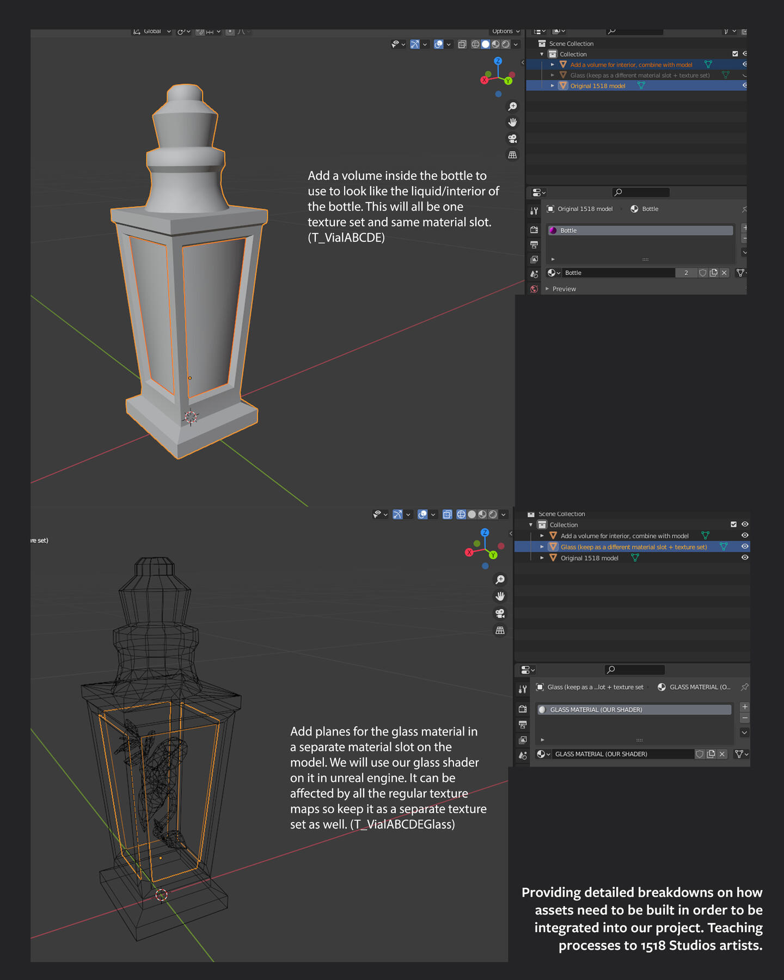Click the hand pan gizmo in the lower wireframe viewport
This screenshot has width=784, height=980.
click(x=500, y=596)
